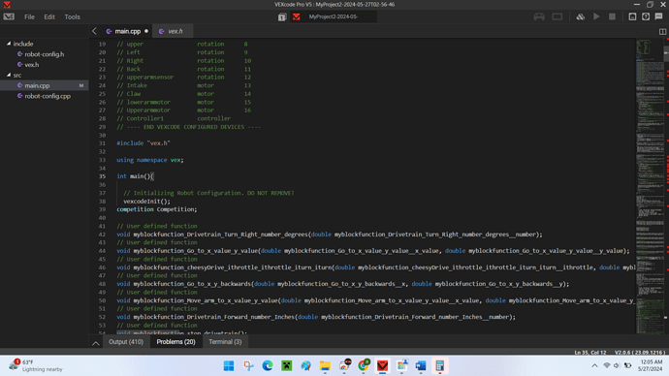
Task: Click the VEXcode Pro icon in taskbar
Action: (382, 365)
